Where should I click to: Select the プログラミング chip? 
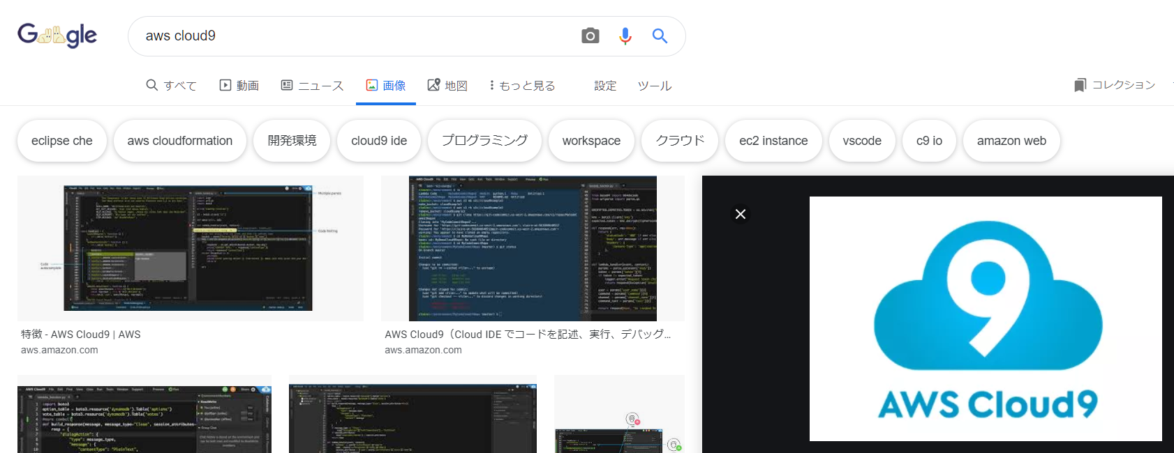484,141
